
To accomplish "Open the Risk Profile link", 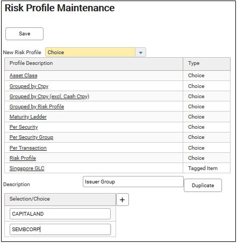I will coord(23,158).
